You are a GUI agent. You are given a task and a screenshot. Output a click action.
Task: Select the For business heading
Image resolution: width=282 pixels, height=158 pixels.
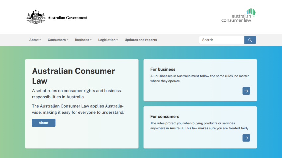[x=163, y=69]
